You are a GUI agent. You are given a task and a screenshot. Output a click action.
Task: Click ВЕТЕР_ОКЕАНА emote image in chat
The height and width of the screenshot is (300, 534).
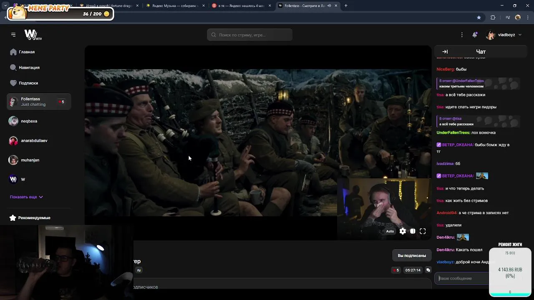tap(482, 176)
